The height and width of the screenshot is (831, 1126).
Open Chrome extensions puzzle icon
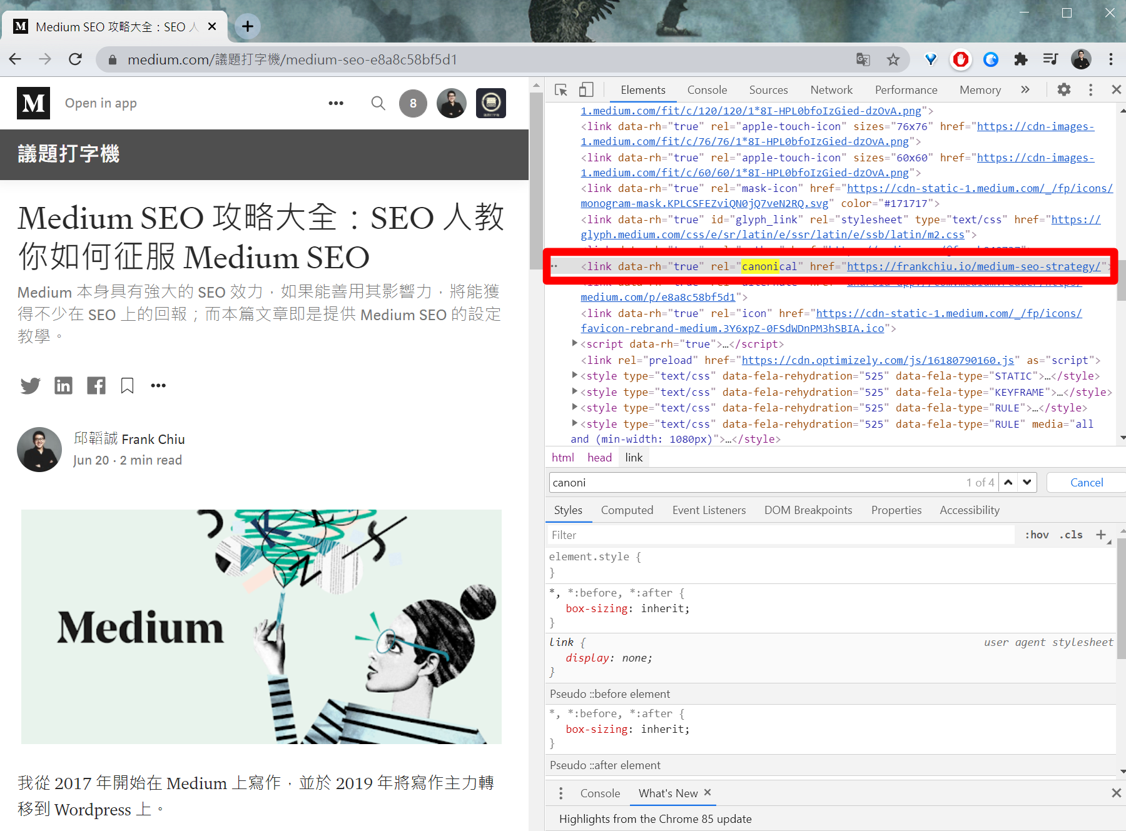coord(1021,59)
